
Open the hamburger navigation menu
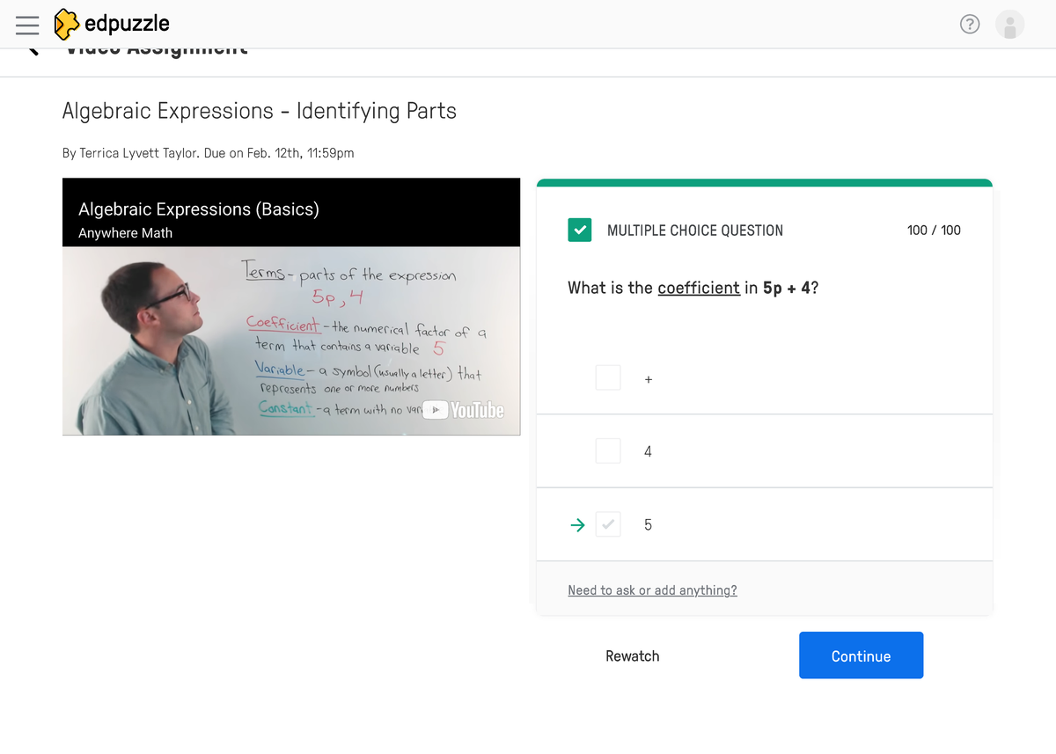coord(27,25)
